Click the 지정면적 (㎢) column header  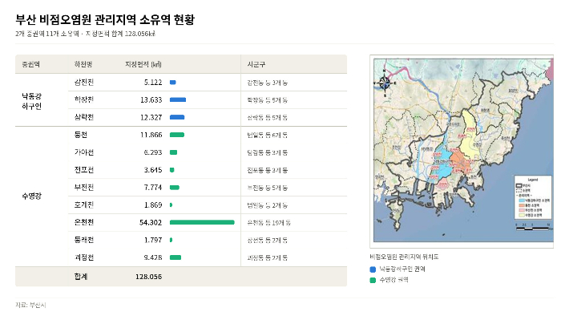point(143,64)
